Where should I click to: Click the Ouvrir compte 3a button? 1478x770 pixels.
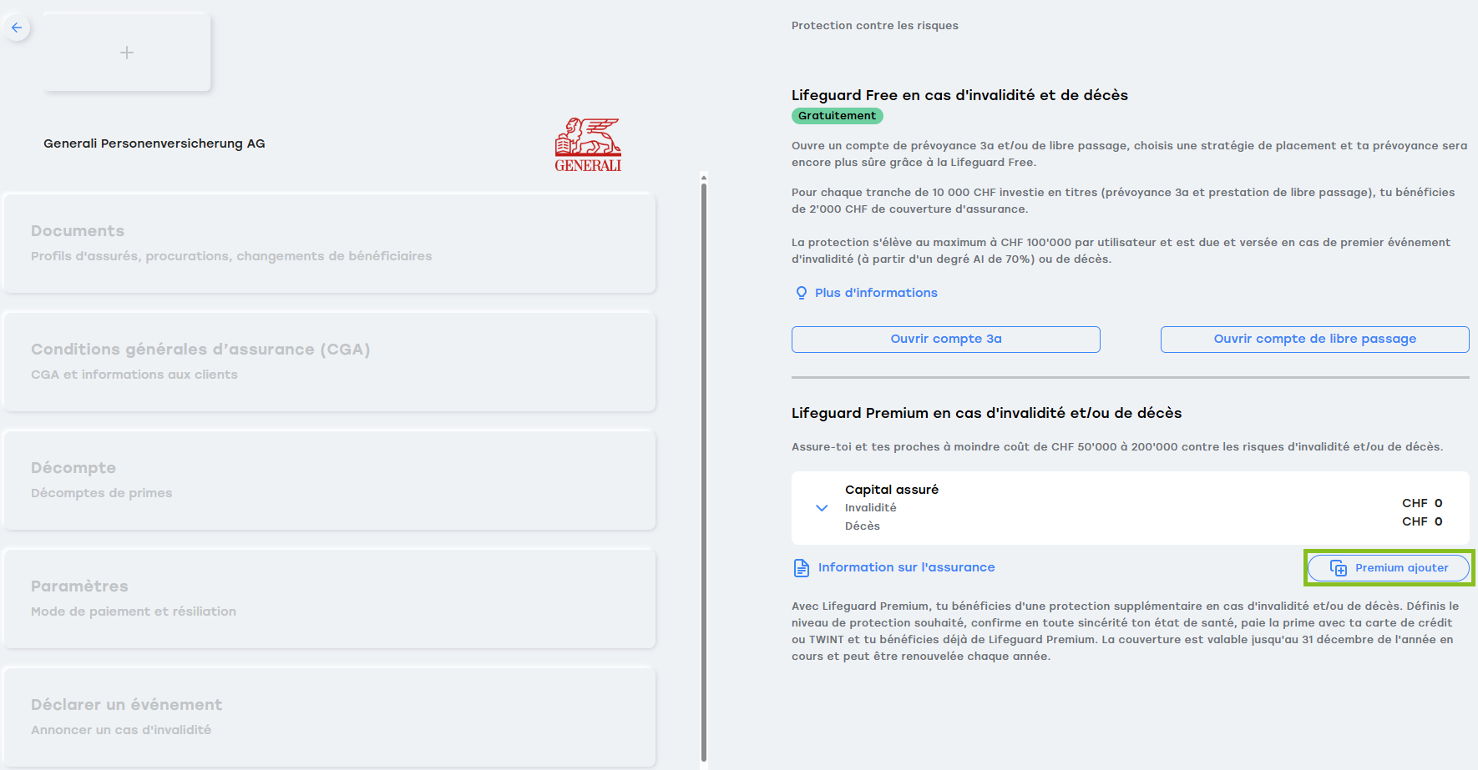(x=946, y=339)
